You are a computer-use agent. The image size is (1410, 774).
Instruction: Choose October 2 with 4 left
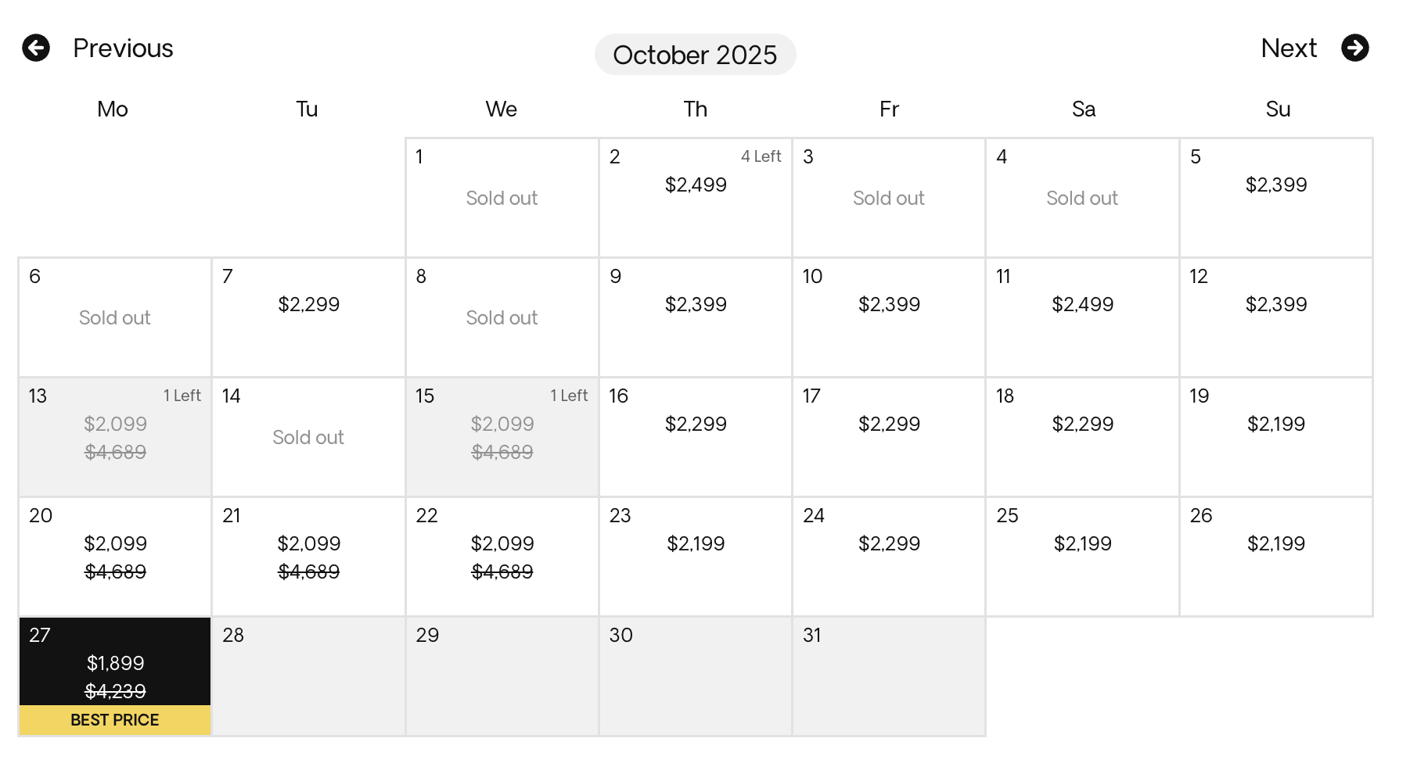[x=695, y=197]
